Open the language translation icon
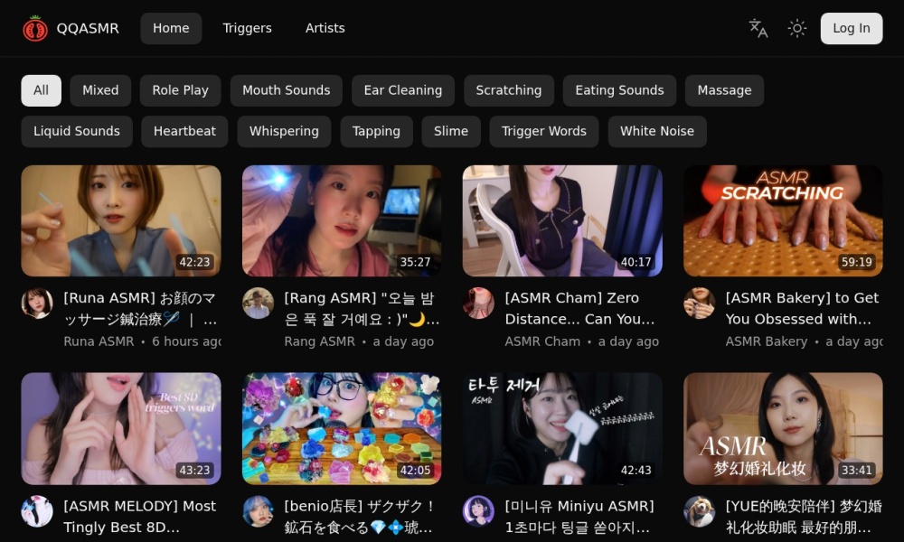Screen dimensions: 904x542 pyautogui.click(x=758, y=28)
